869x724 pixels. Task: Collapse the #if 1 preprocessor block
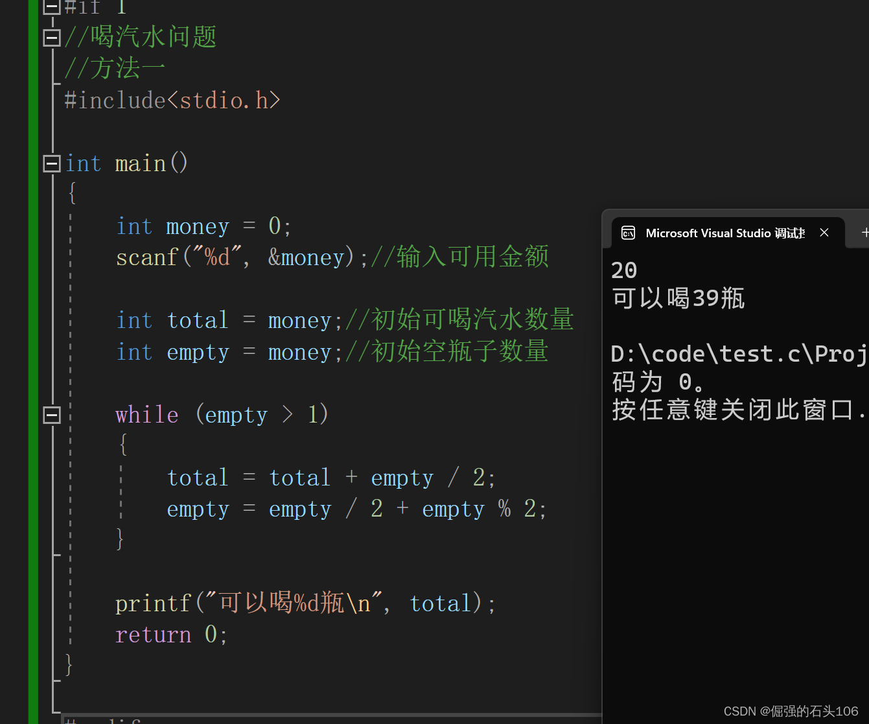(52, 7)
